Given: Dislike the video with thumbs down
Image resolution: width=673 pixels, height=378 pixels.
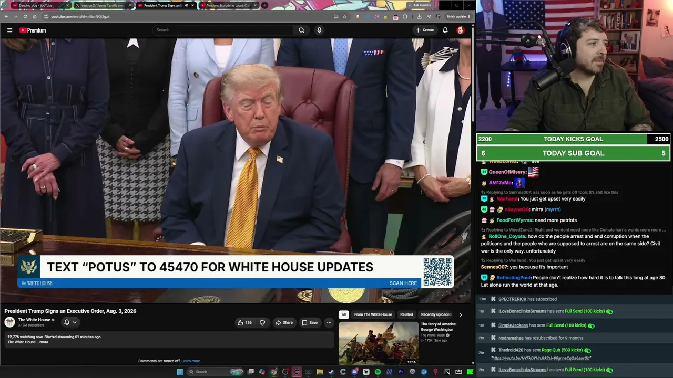Looking at the screenshot, I should click(x=262, y=323).
